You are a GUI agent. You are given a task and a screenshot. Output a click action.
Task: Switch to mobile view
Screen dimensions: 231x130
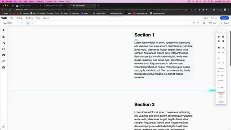(32, 23)
